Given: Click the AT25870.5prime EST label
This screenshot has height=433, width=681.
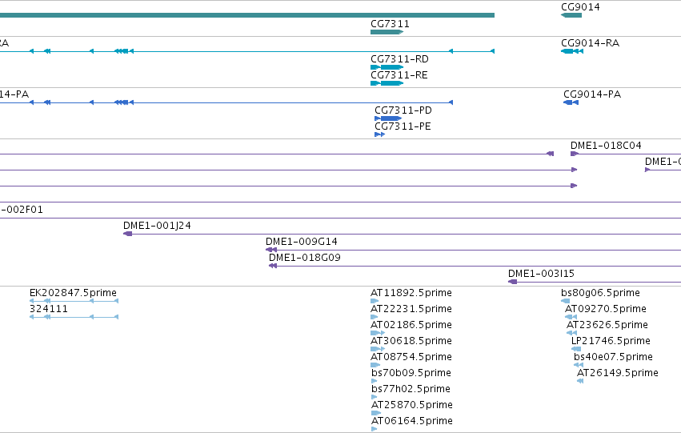Looking at the screenshot, I should (412, 405).
